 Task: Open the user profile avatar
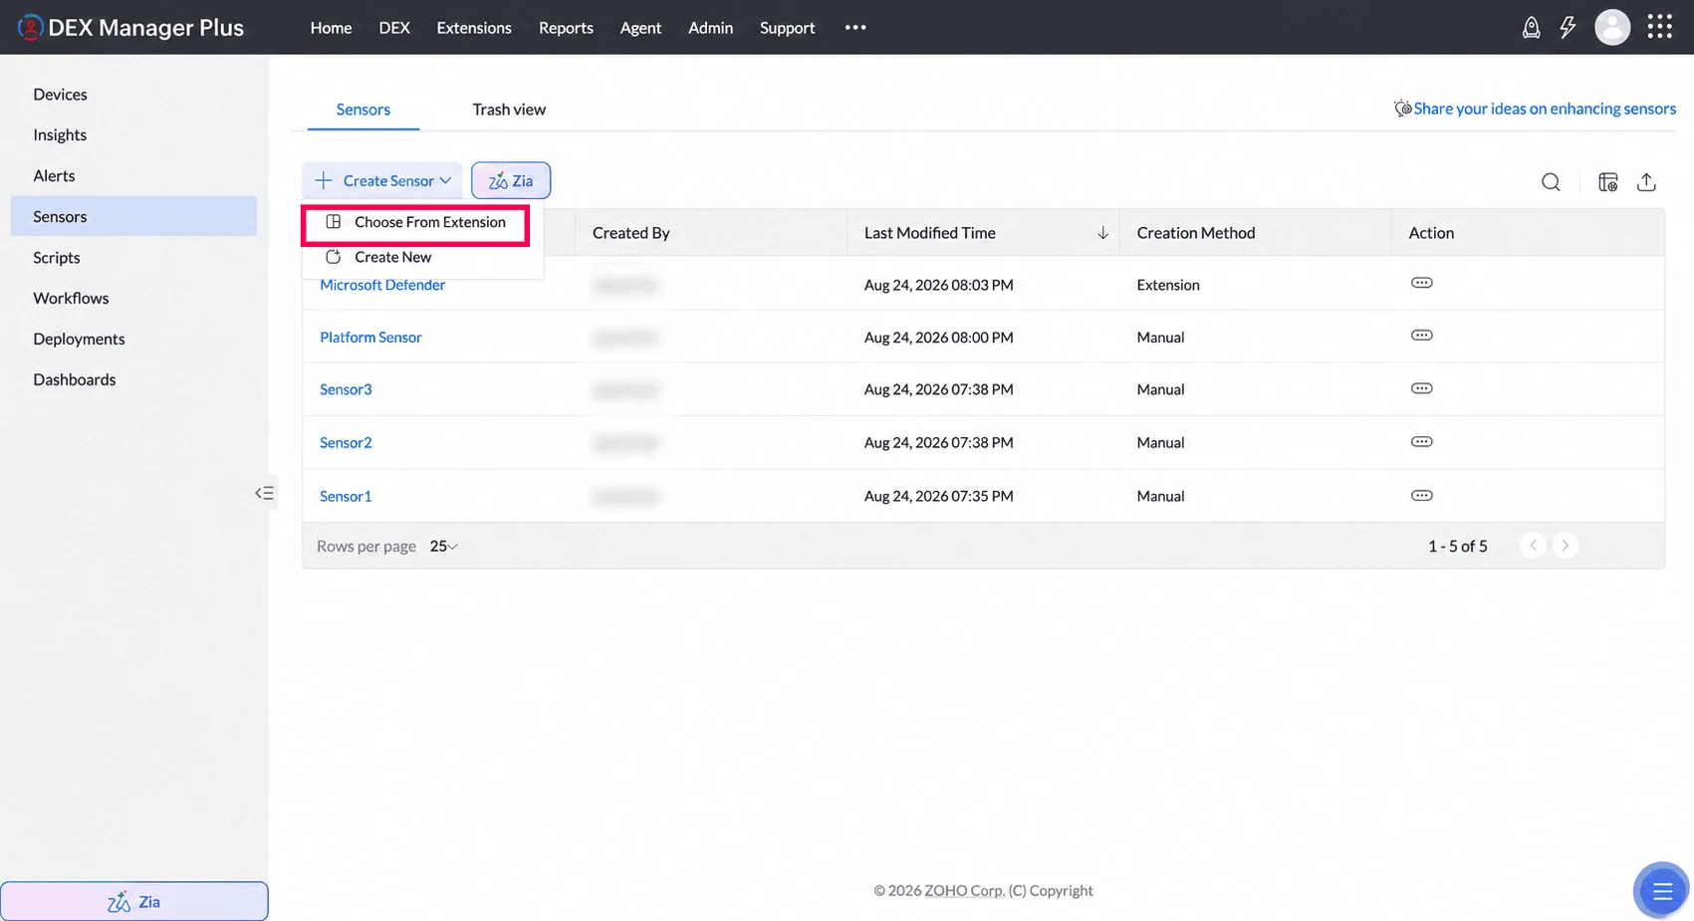pos(1611,28)
